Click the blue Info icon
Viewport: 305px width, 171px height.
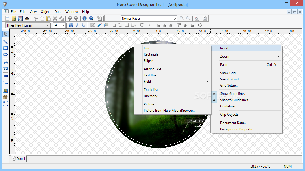(x=85, y=18)
